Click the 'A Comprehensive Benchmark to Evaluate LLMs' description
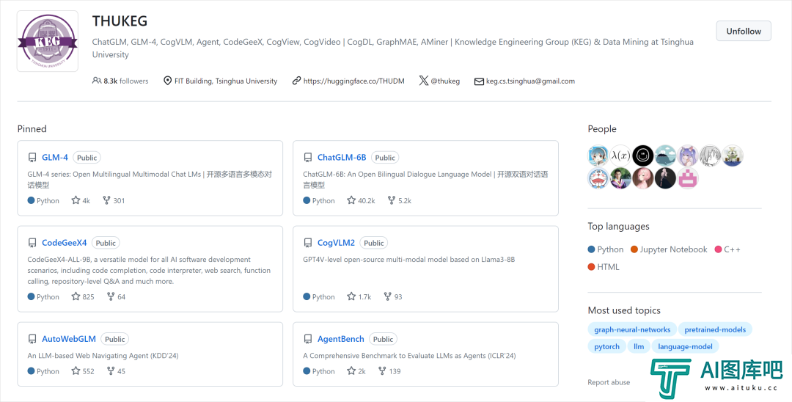The height and width of the screenshot is (402, 792). click(x=409, y=356)
